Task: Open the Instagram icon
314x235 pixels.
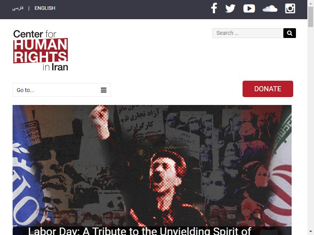Action: [x=290, y=8]
